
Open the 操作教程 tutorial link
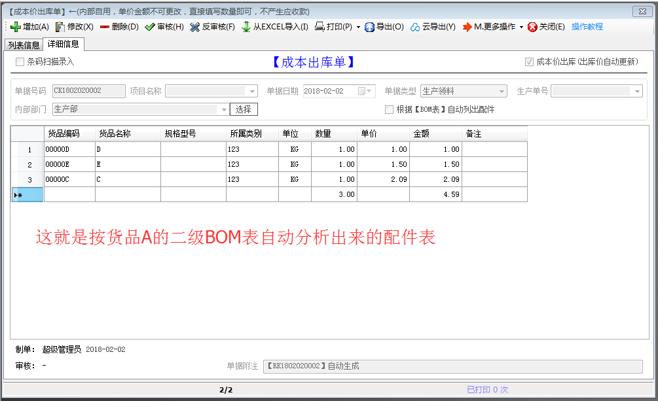click(587, 27)
